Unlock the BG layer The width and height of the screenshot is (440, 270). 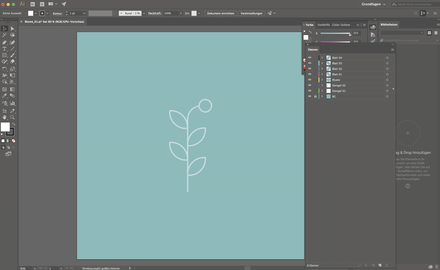315,96
